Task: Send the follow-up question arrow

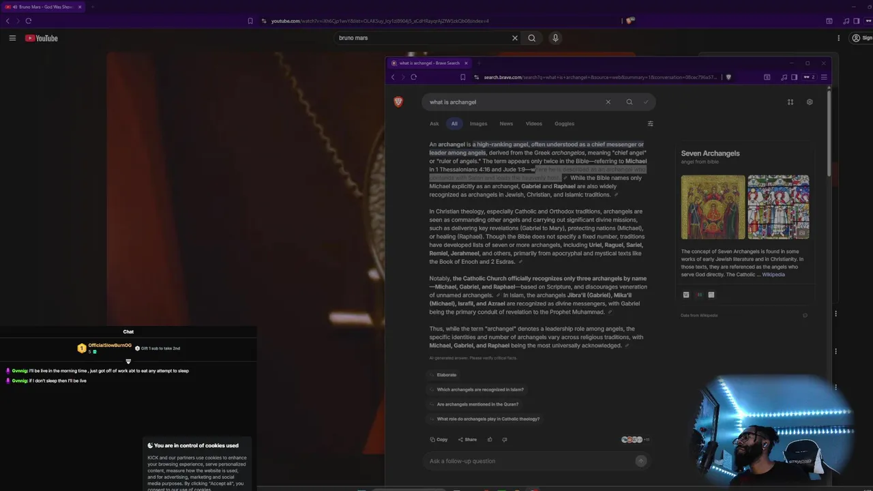Action: click(640, 461)
